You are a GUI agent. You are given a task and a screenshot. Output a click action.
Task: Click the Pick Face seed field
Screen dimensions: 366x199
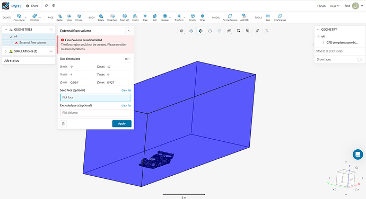[x=95, y=97]
